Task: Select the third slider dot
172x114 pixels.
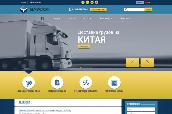Action: [x=88, y=67]
